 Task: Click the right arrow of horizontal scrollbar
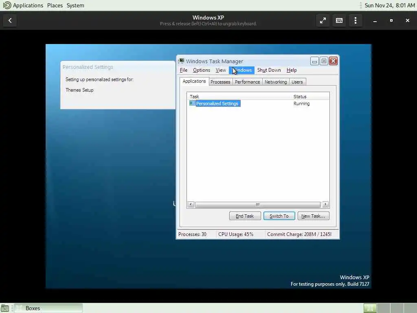325,205
